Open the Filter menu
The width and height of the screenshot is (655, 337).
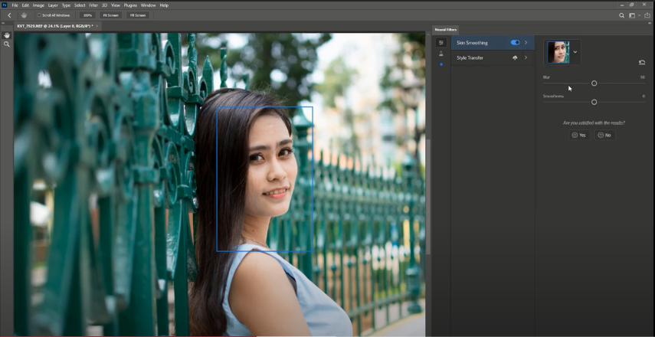pyautogui.click(x=93, y=5)
